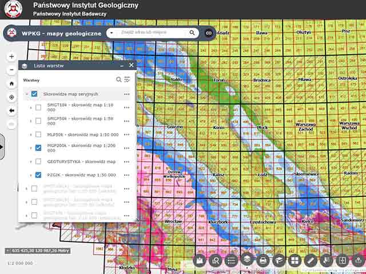The height and width of the screenshot is (274, 366).
Task: Uncheck the MGP200k skorowidz layer
Action: (38, 148)
